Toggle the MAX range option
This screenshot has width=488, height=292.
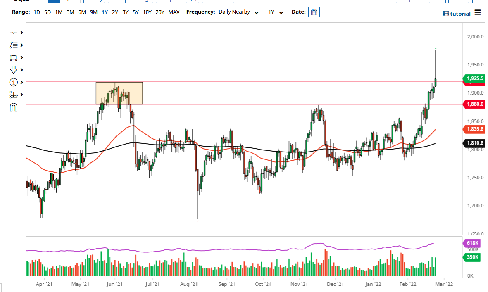(x=174, y=12)
